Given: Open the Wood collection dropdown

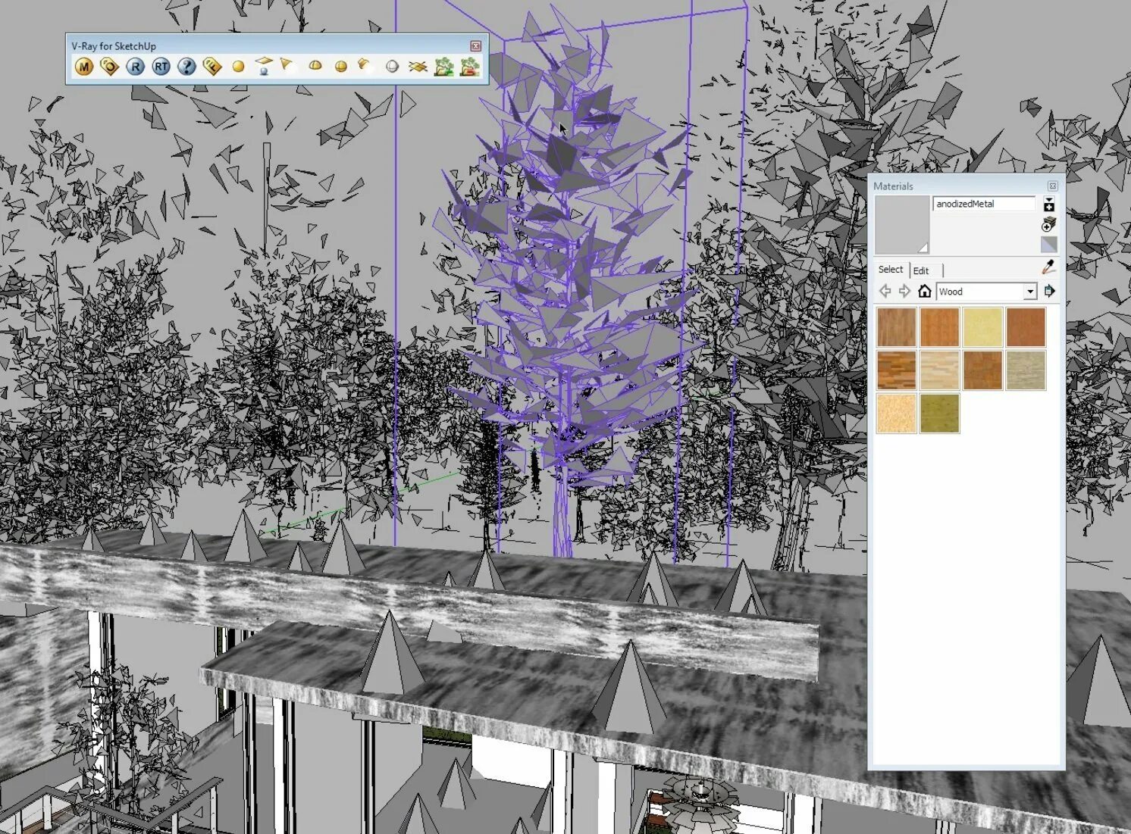Looking at the screenshot, I should pos(1029,291).
